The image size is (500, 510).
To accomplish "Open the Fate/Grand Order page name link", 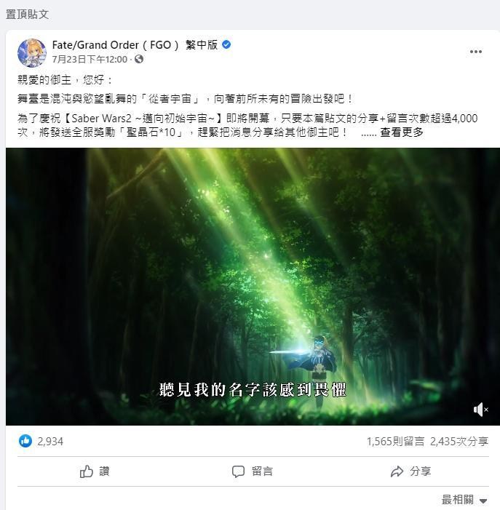I will click(135, 45).
